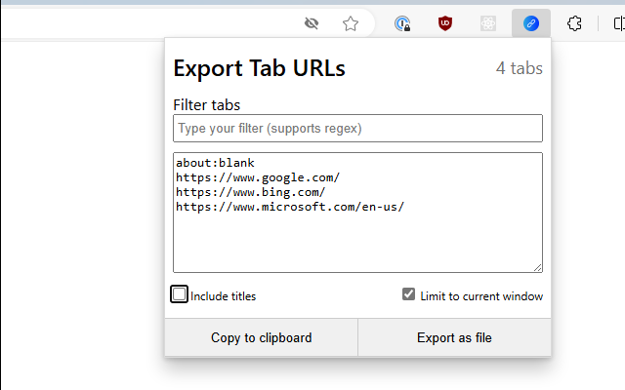Viewport: 625px width, 390px height.
Task: Click the tracking prevention eye-slash icon
Action: pos(312,23)
